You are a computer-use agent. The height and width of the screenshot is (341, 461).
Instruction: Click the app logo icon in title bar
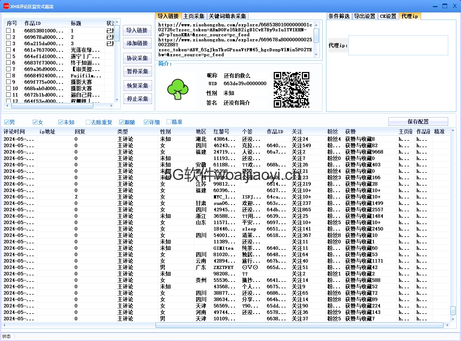point(6,6)
